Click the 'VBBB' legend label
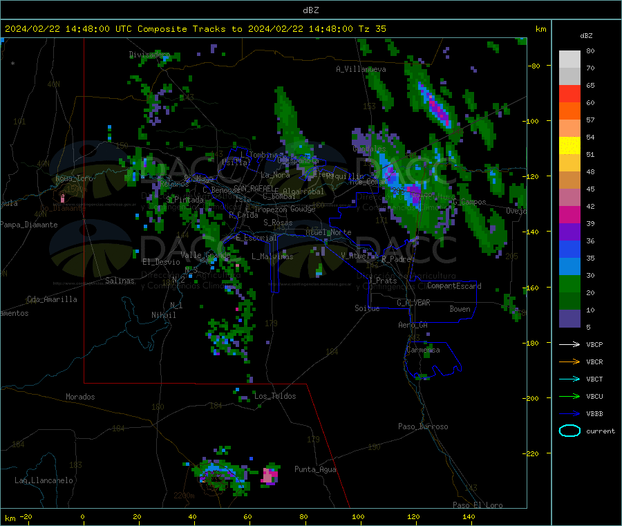Screen dimensions: 622x526 594,414
